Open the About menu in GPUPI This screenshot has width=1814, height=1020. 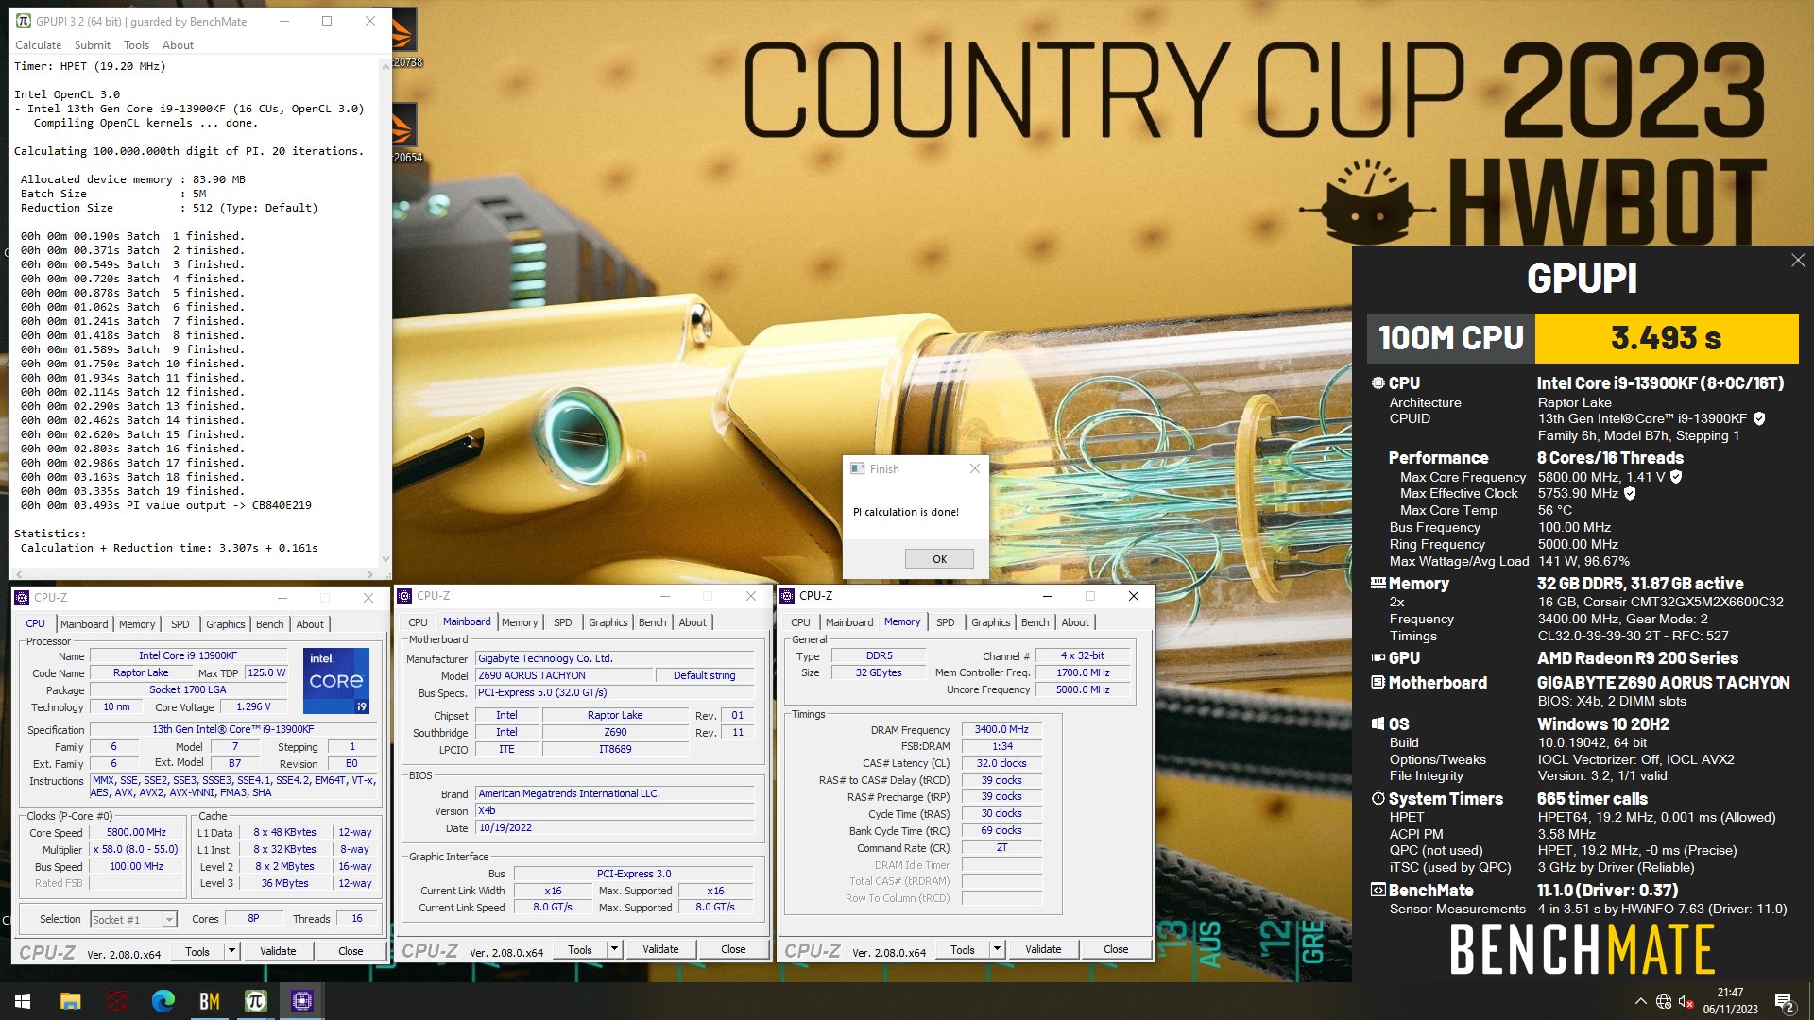tap(178, 45)
